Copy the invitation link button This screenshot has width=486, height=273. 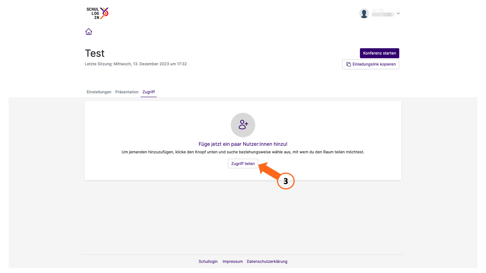tap(371, 64)
